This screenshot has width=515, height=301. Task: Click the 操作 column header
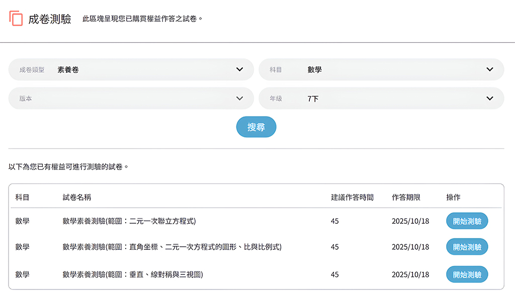[x=453, y=197]
